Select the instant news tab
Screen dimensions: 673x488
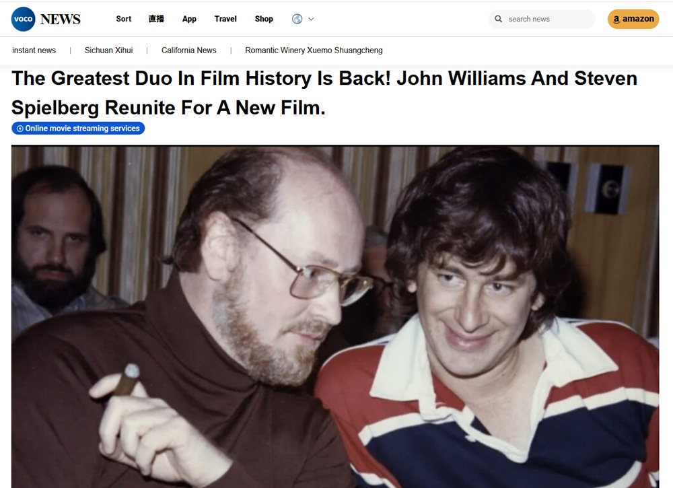pos(34,50)
